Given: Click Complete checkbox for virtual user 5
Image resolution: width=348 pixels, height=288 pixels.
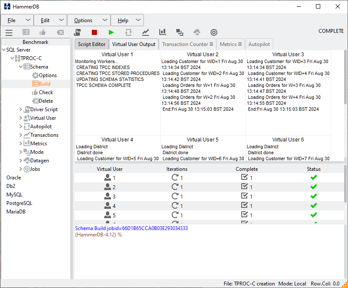Looking at the screenshot, I should (x=245, y=215).
